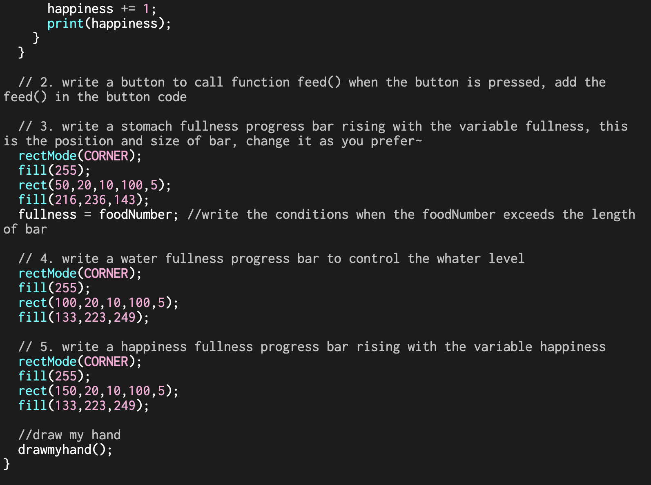Click third rectMode(CORNER) in happiness section
651x485 pixels.
[x=80, y=361]
